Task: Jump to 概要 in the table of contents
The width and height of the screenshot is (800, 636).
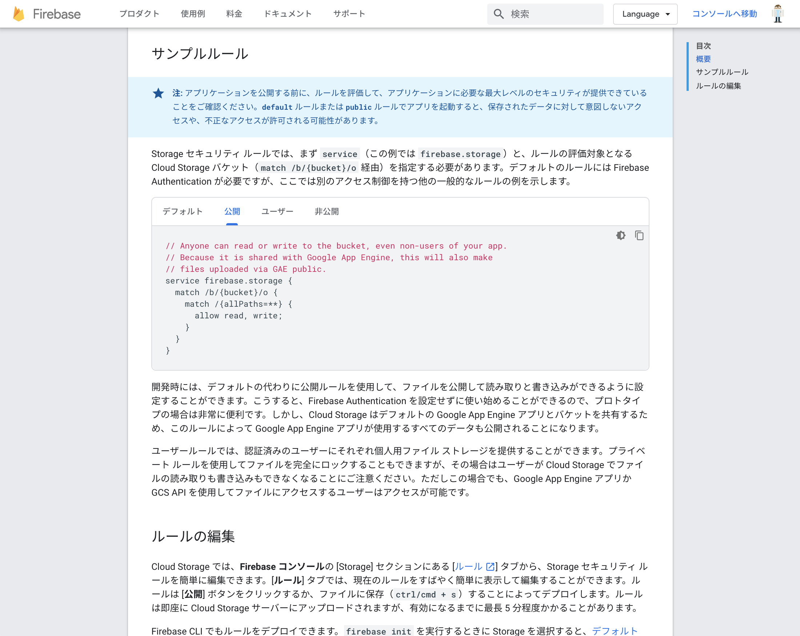Action: point(703,59)
